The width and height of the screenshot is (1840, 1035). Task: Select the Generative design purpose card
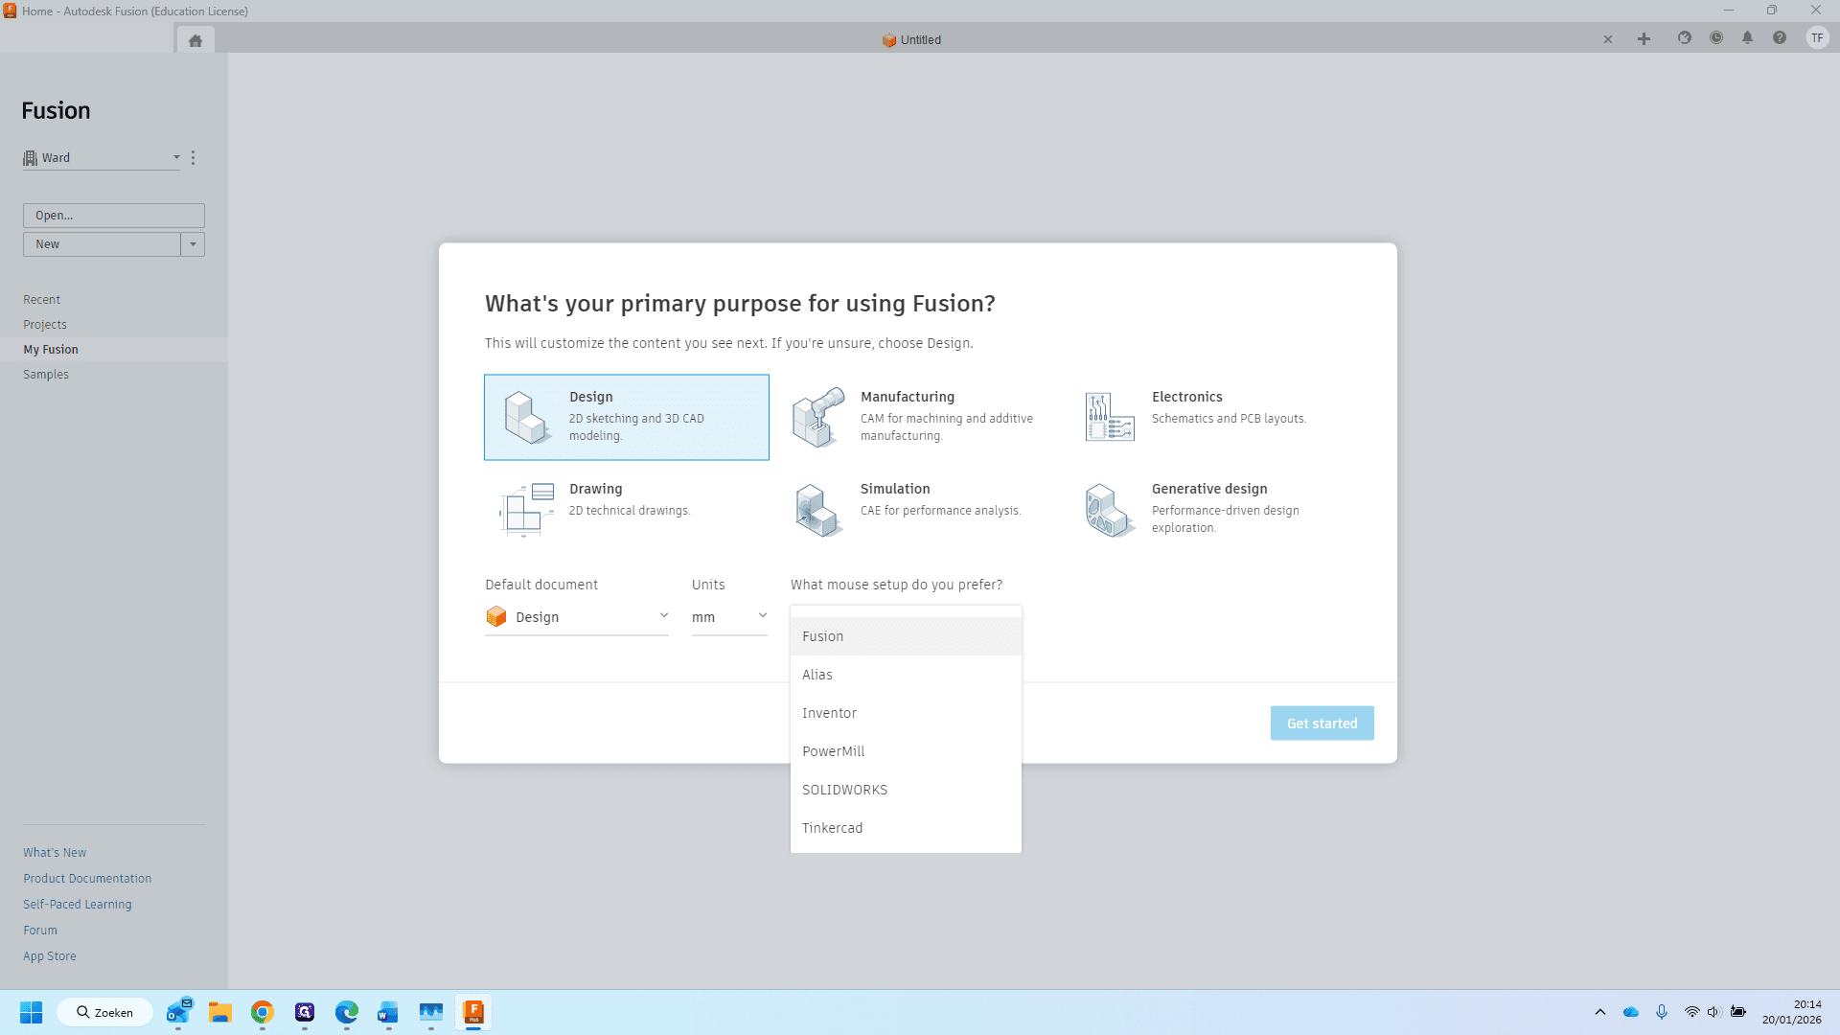(x=1209, y=510)
